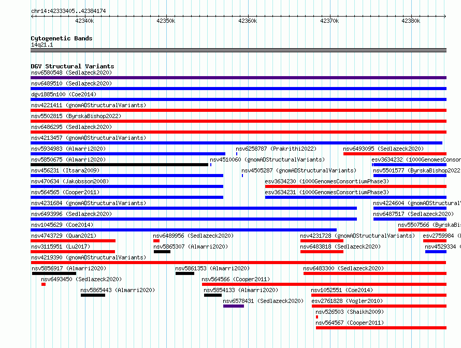461x348 pixels.
Task: Open nsv6483300 (Sedlazeck2020) label
Action: tap(343, 268)
